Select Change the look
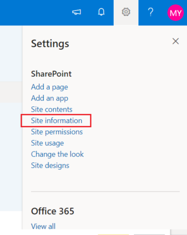 [57, 154]
